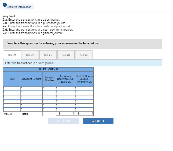Select sixth row Cost of Goods Sold cell

84,110
